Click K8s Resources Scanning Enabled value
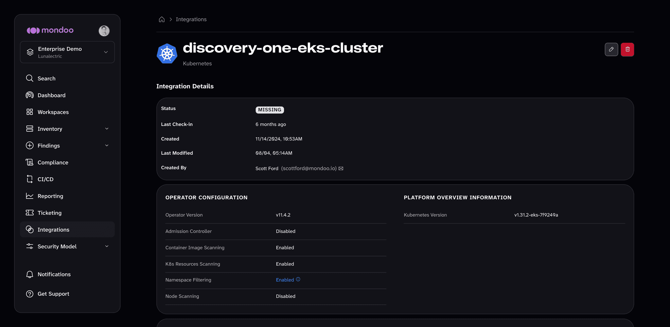 click(x=285, y=264)
